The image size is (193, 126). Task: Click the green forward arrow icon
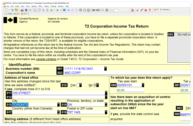coord(57,10)
